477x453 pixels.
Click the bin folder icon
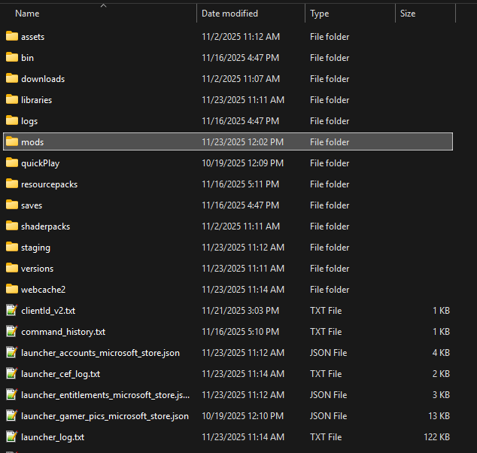[12, 57]
